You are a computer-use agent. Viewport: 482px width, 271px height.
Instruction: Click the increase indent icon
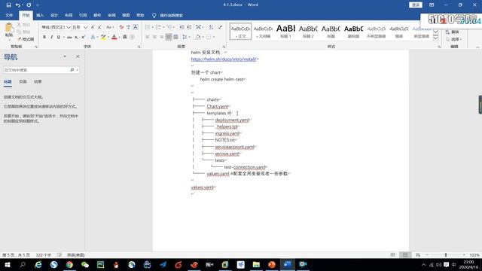coord(189,27)
